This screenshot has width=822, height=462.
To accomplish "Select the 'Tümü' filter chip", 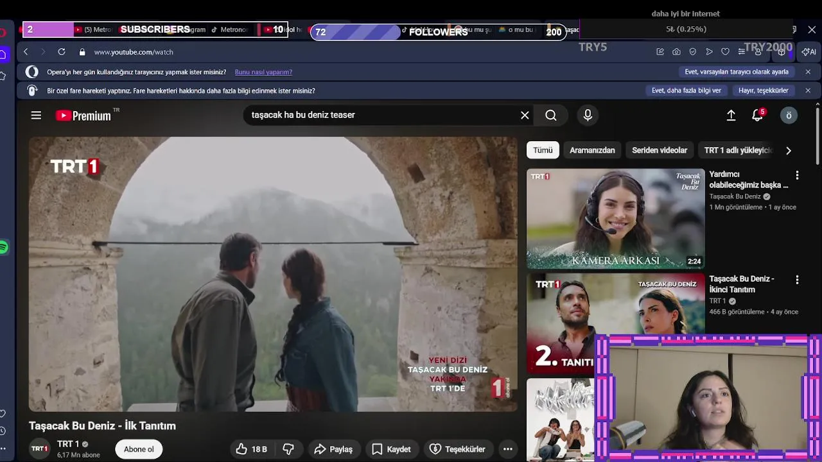I will pyautogui.click(x=543, y=150).
